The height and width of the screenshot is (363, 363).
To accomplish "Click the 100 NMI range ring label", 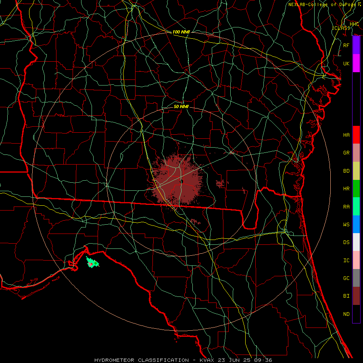I will pos(181,32).
